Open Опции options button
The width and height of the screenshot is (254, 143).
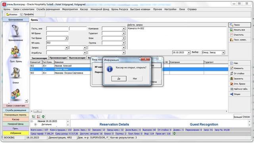pos(240,94)
